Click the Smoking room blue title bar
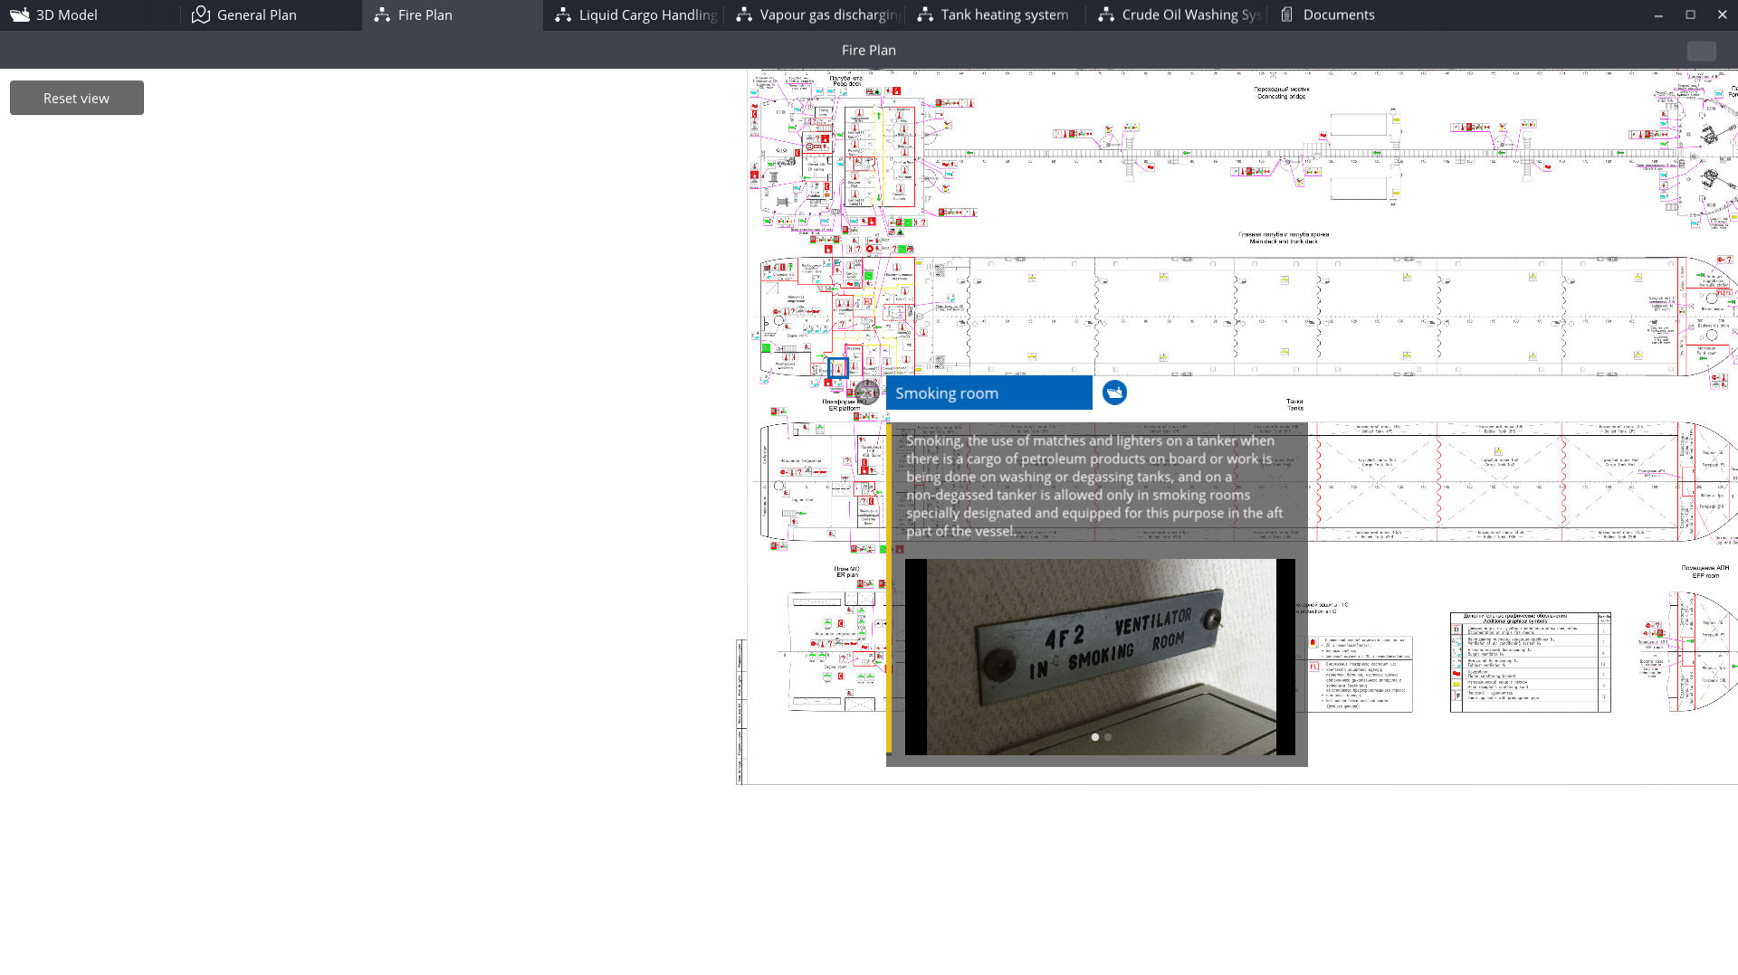Image resolution: width=1738 pixels, height=975 pixels. click(x=988, y=393)
